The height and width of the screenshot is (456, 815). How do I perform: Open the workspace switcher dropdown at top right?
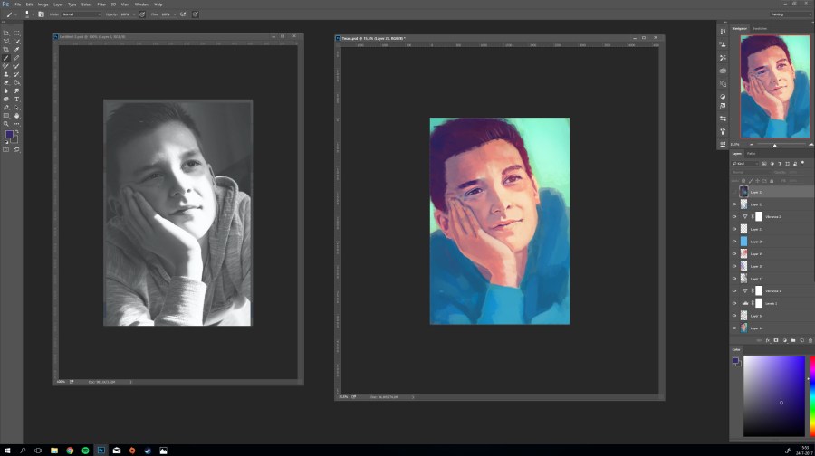pos(789,14)
